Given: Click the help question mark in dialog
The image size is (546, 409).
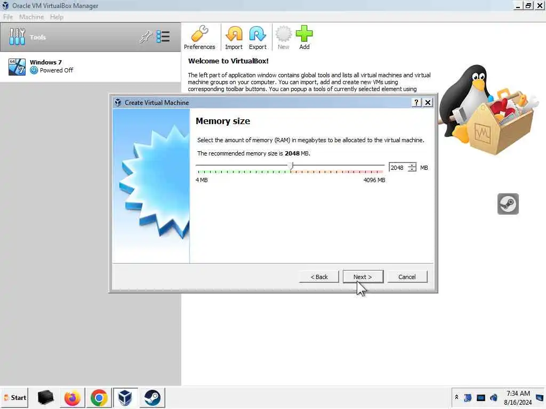Looking at the screenshot, I should coord(416,102).
